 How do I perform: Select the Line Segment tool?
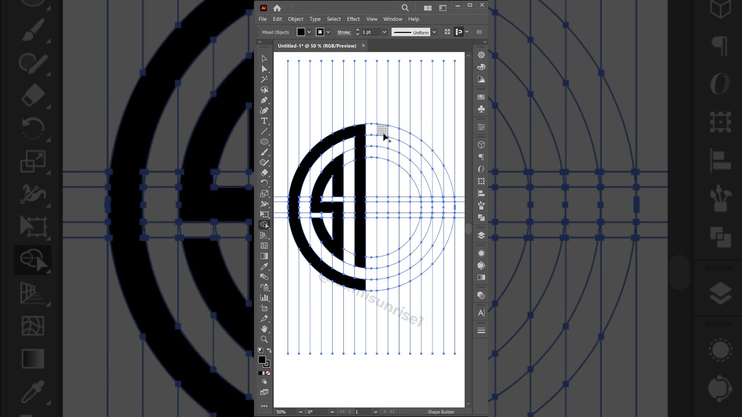[x=264, y=131]
